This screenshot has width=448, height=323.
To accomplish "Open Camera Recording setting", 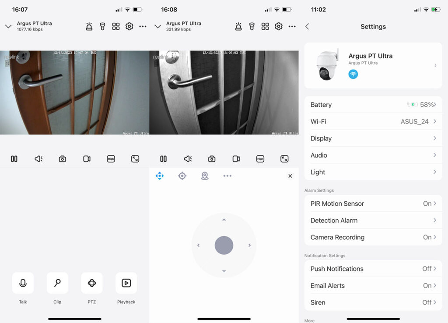I will pyautogui.click(x=374, y=237).
